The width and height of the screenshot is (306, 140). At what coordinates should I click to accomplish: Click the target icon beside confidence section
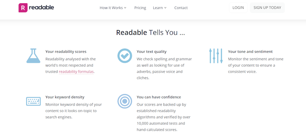point(125,101)
